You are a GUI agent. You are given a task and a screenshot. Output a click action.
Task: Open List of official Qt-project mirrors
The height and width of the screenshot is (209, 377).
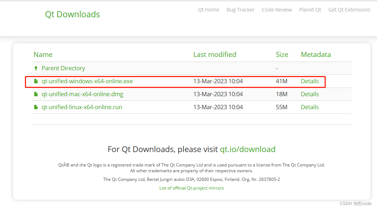(191, 188)
